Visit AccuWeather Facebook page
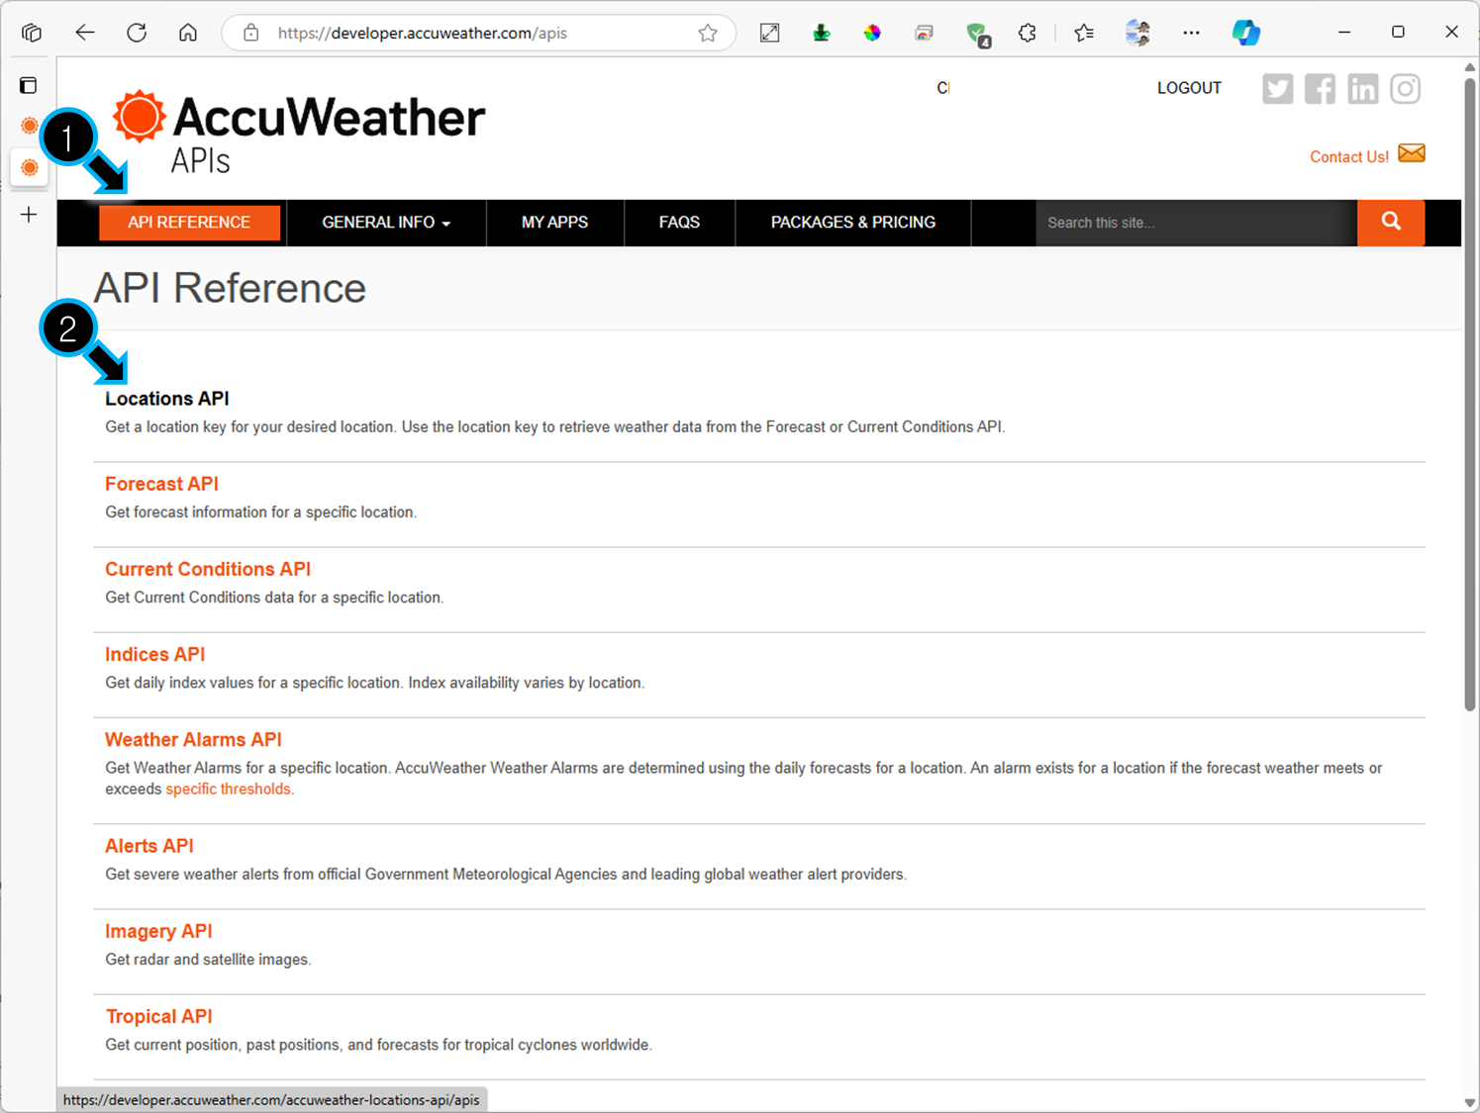The width and height of the screenshot is (1480, 1113). click(1320, 88)
